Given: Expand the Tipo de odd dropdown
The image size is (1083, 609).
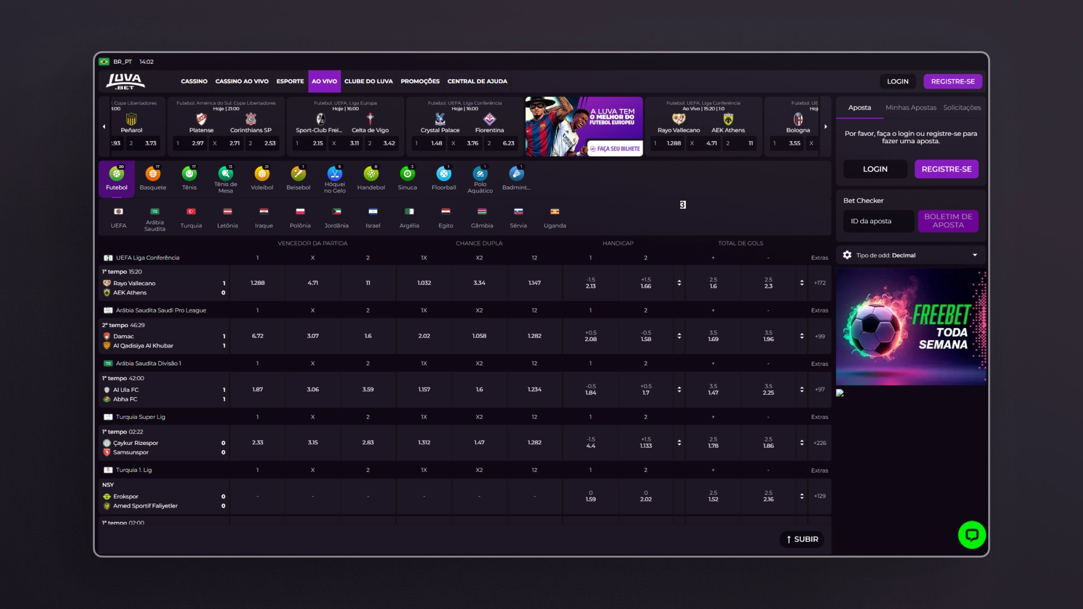Looking at the screenshot, I should pos(911,255).
